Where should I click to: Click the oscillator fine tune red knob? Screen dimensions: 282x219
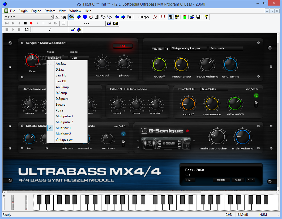point(32,60)
